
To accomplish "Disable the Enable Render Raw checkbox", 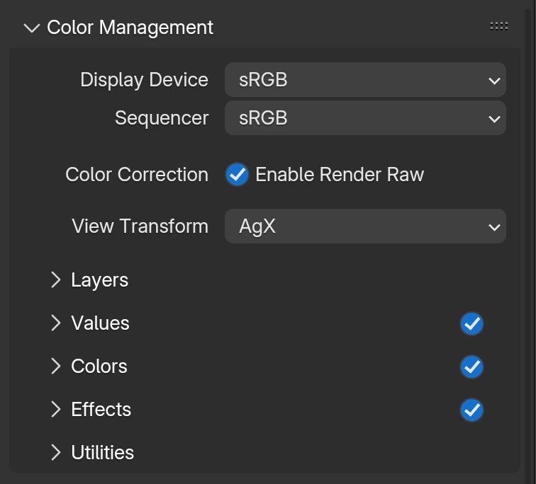I will [x=237, y=175].
